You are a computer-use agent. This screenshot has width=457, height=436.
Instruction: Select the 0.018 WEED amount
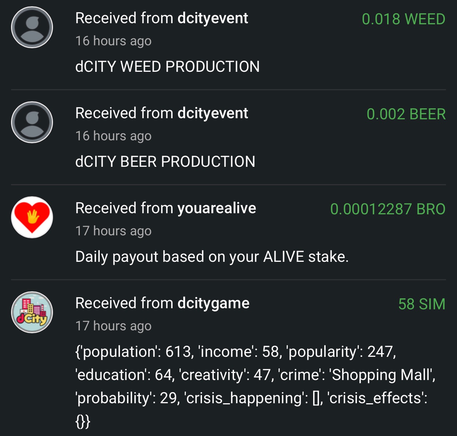point(404,19)
